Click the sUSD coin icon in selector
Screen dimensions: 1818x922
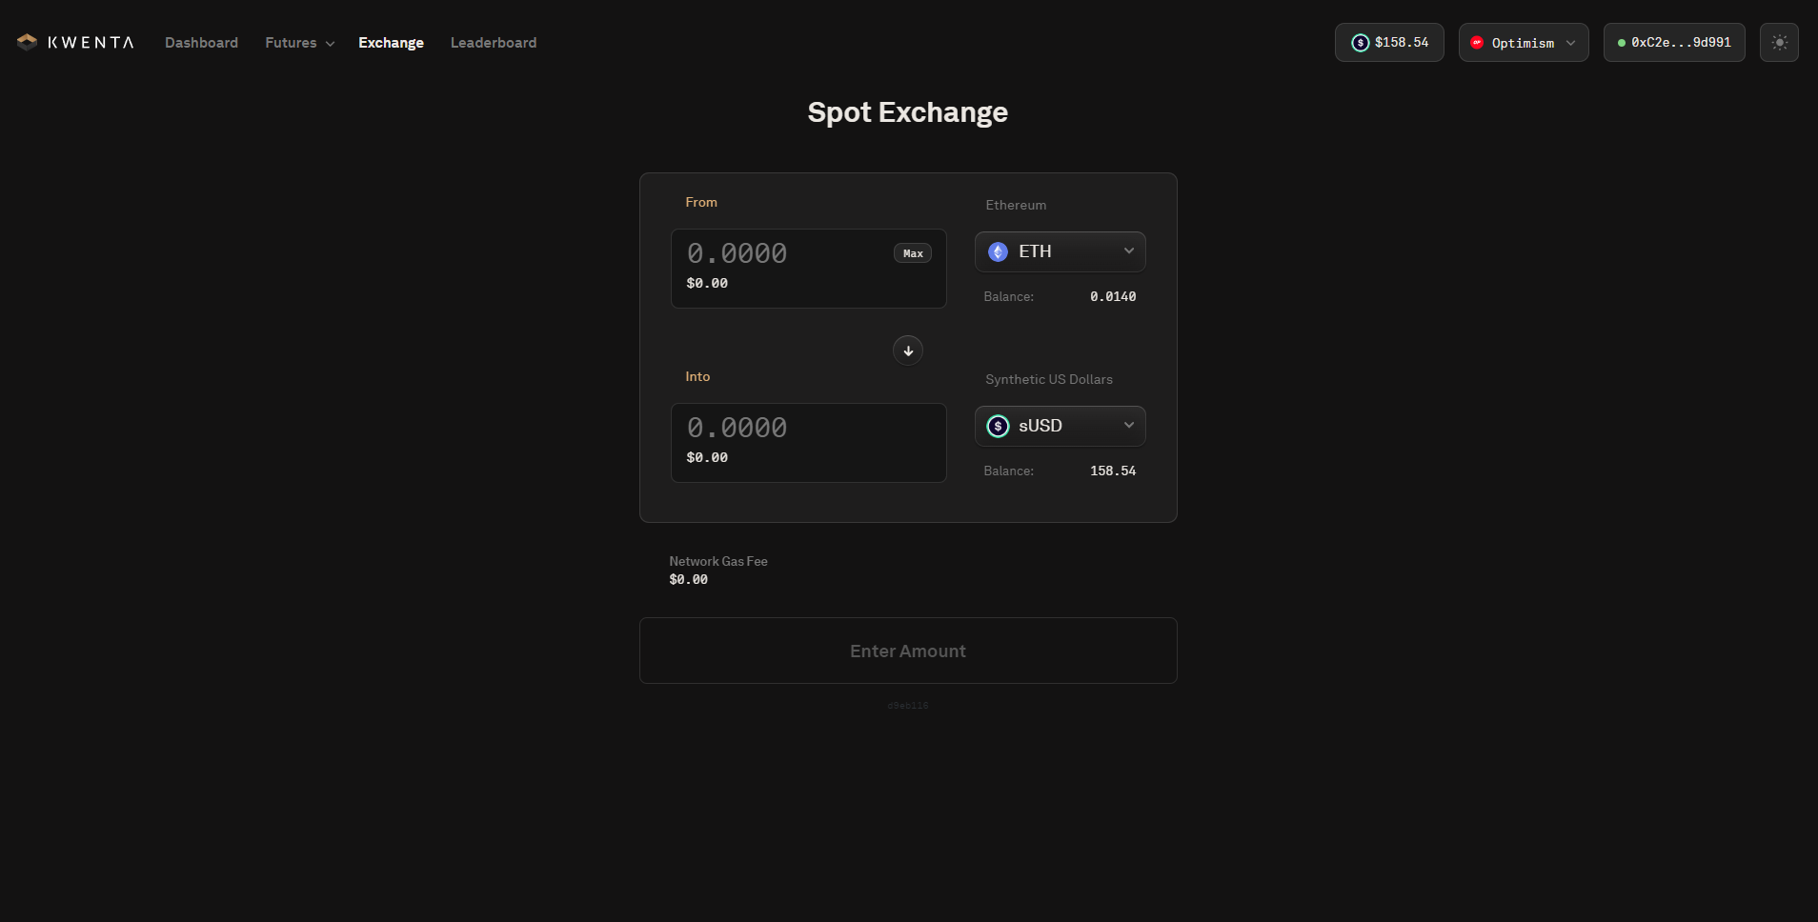(998, 426)
